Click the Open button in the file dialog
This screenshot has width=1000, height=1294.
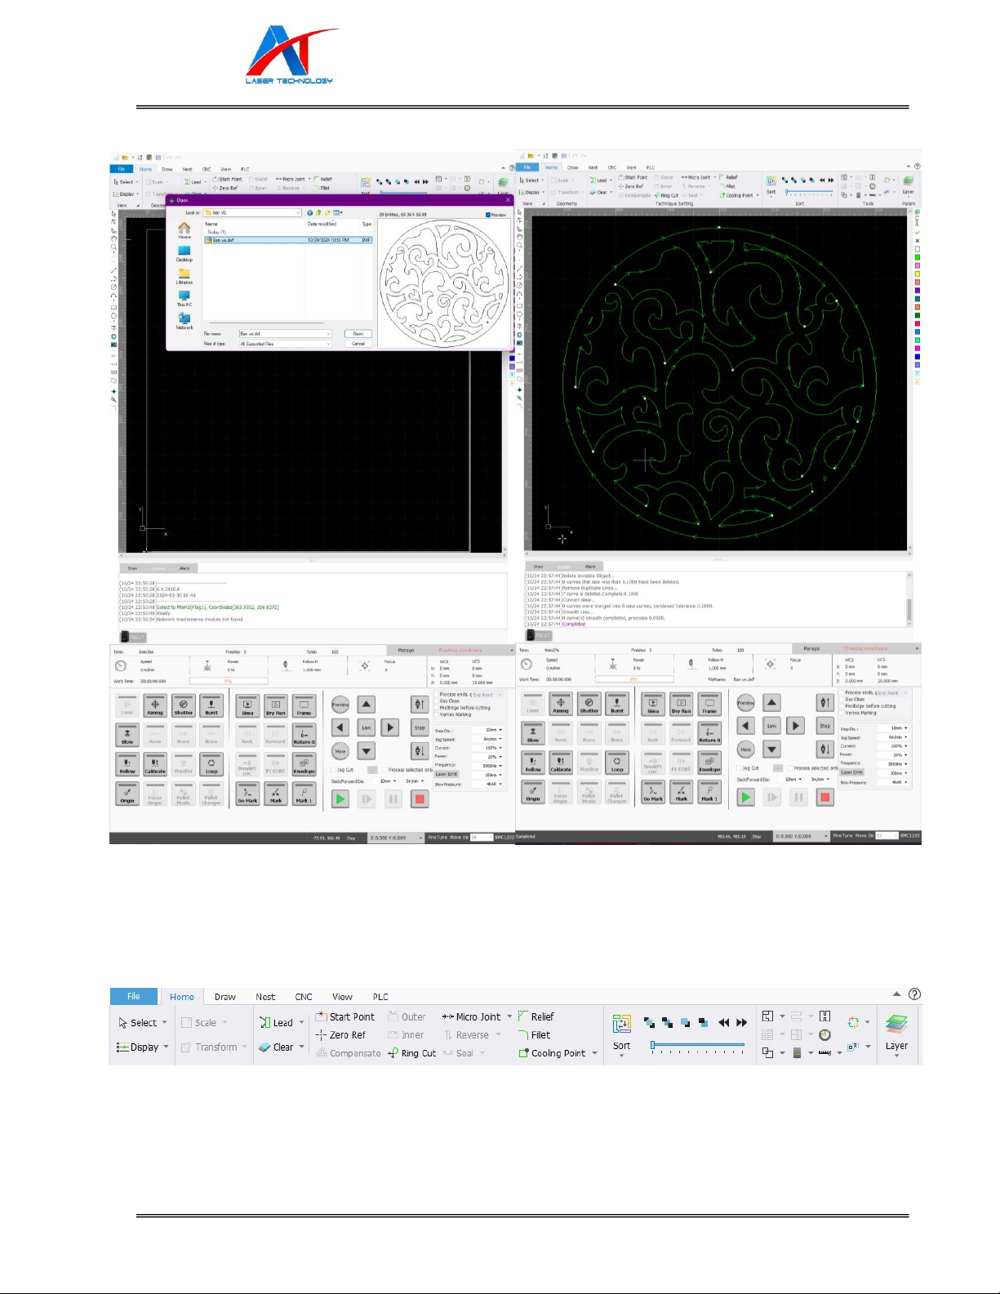click(358, 334)
